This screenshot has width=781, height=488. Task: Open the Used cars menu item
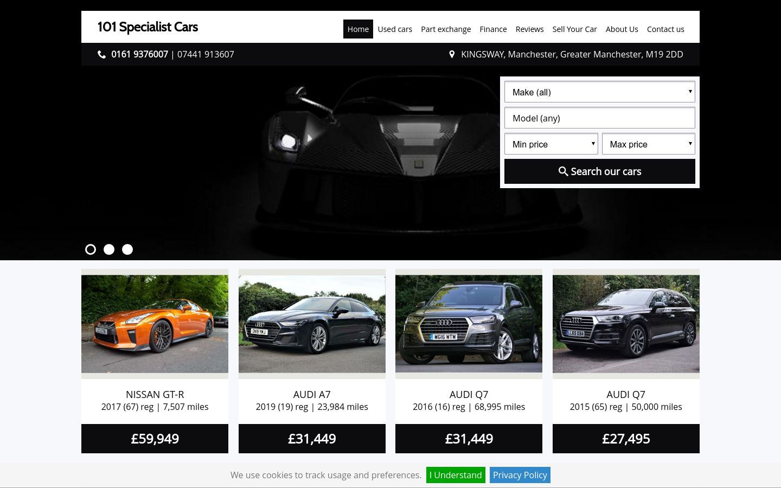395,29
